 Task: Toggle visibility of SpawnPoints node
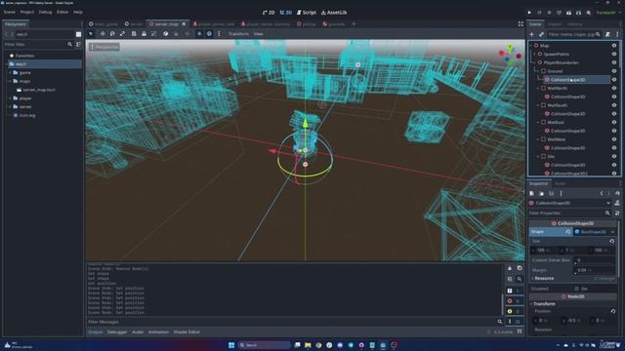click(x=614, y=54)
